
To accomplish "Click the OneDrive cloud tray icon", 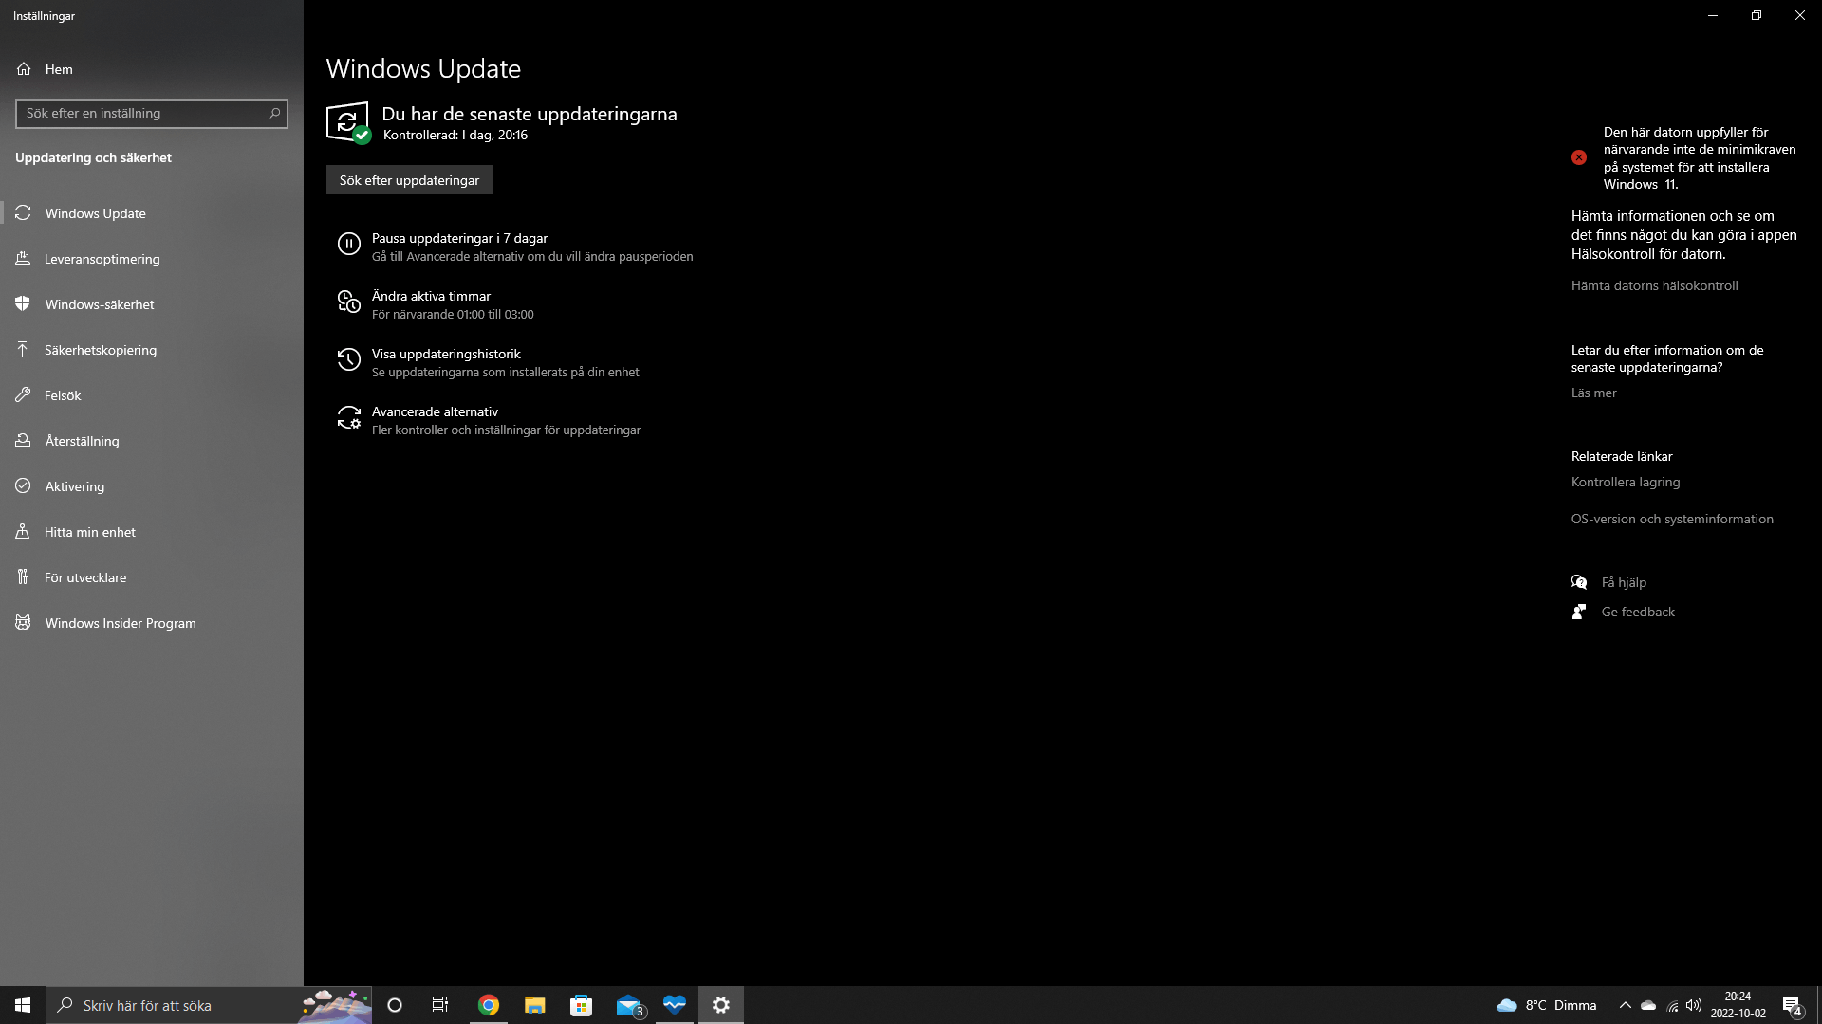I will point(1648,1005).
